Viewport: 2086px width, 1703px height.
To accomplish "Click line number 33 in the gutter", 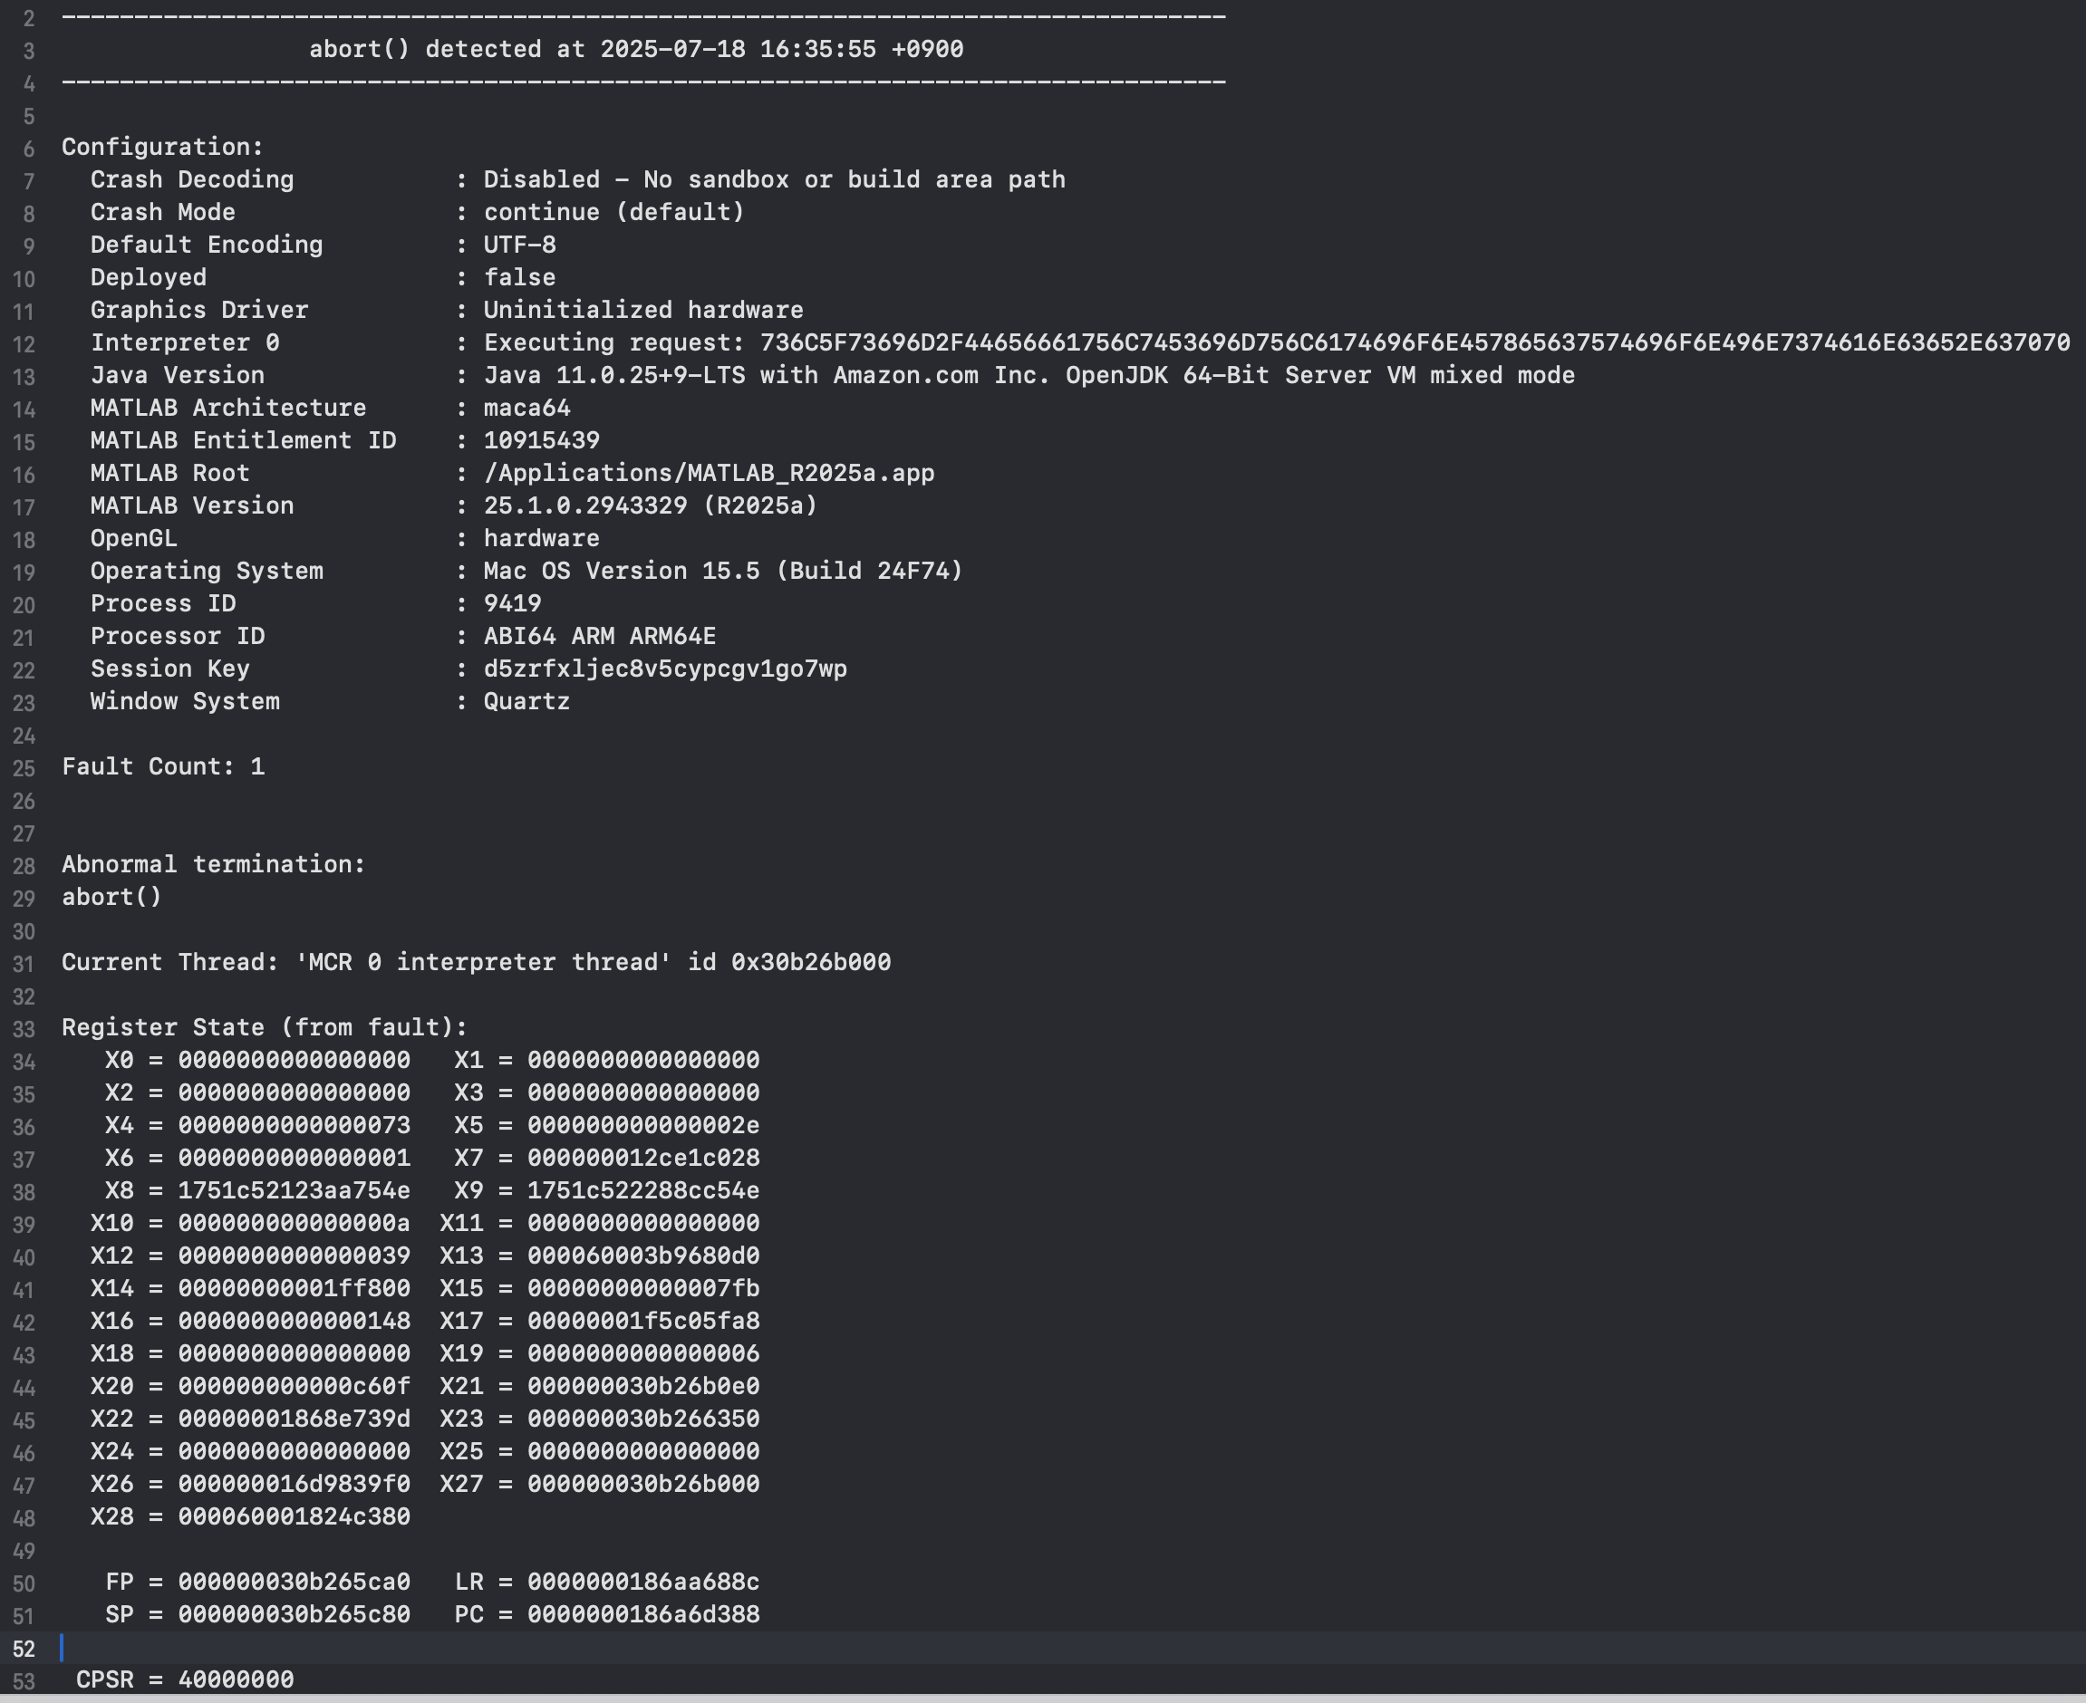I will 24,1029.
